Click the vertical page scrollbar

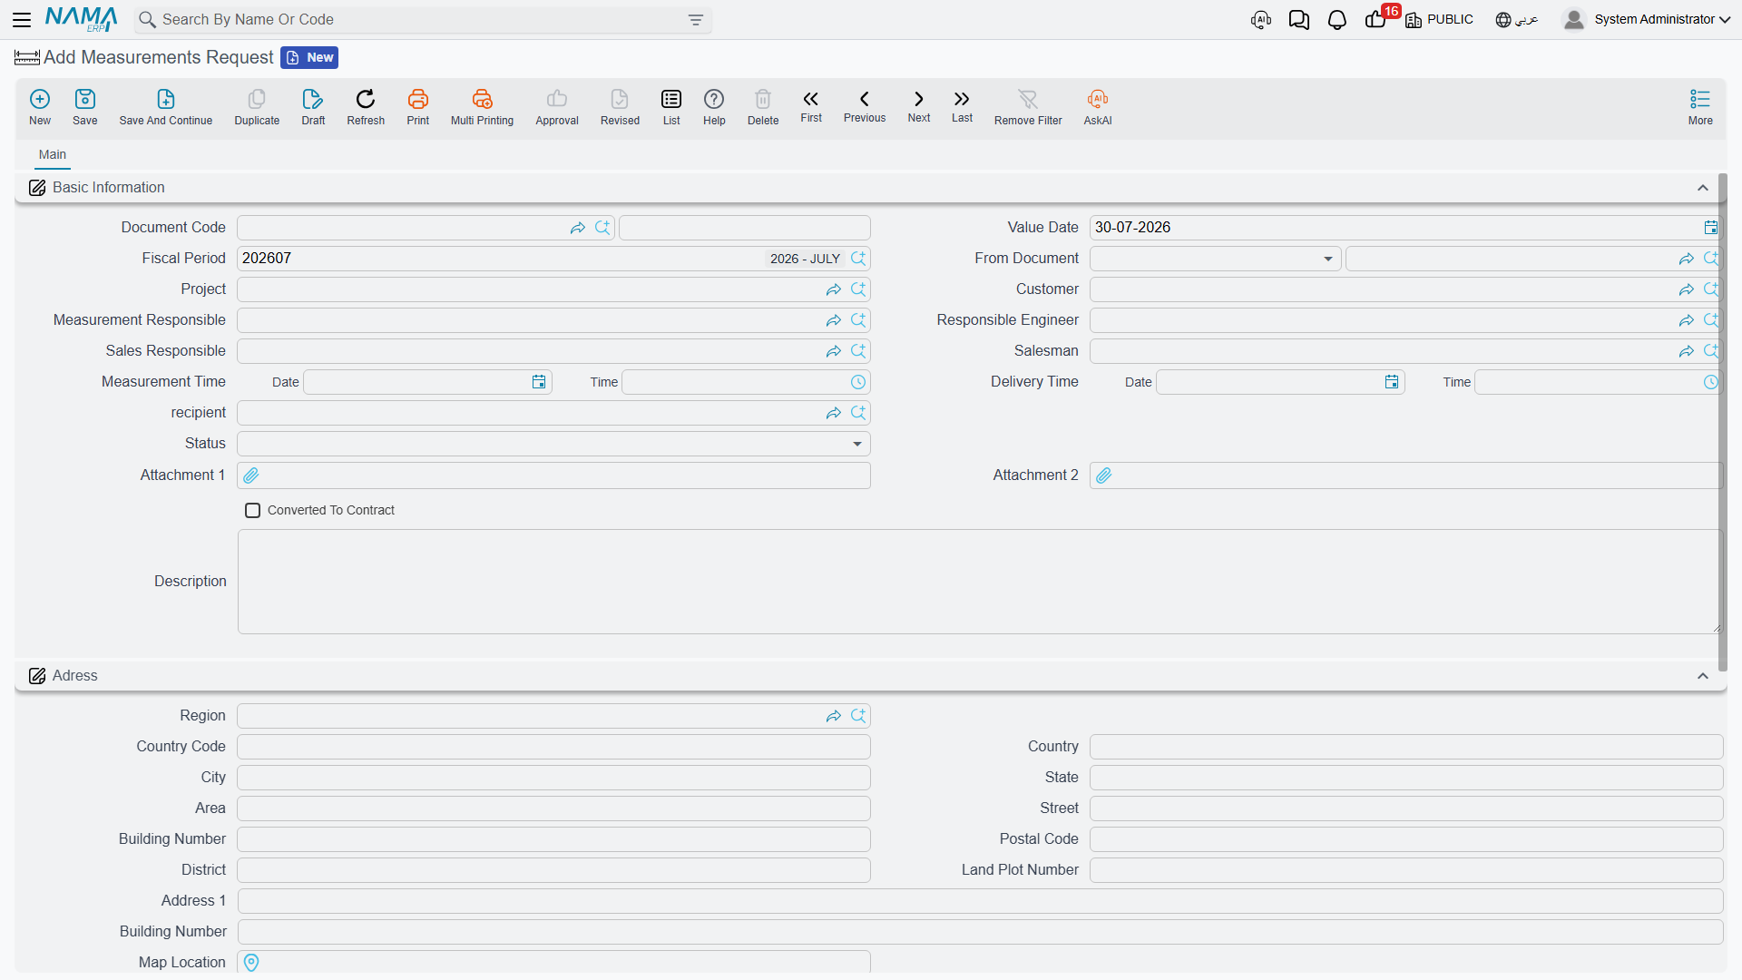(1723, 422)
